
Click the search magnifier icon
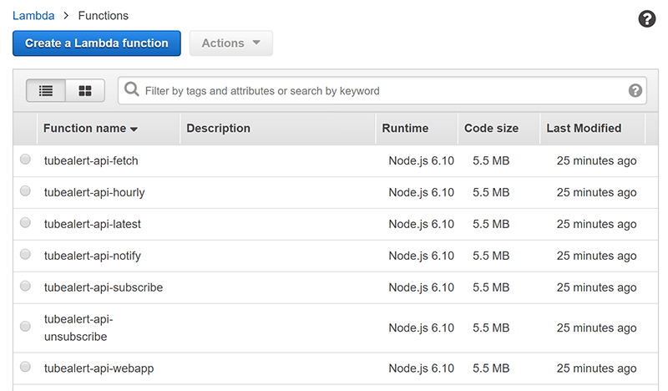132,89
